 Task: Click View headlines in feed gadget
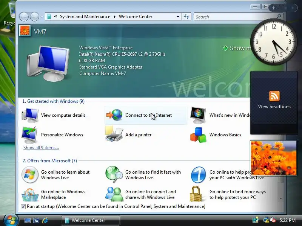(x=274, y=107)
